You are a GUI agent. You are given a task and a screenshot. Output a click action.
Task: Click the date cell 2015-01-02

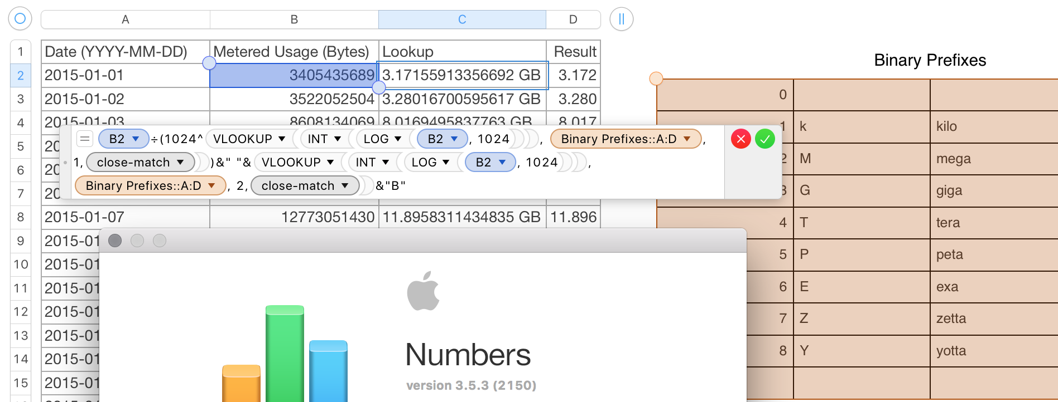[x=126, y=99]
